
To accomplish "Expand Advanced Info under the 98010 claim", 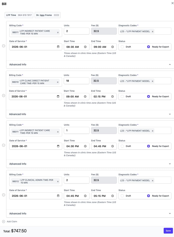I will coord(170,114).
